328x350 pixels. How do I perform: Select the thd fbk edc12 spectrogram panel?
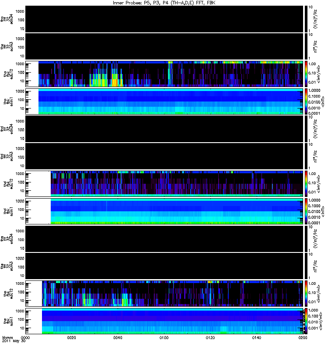[x=164, y=184]
